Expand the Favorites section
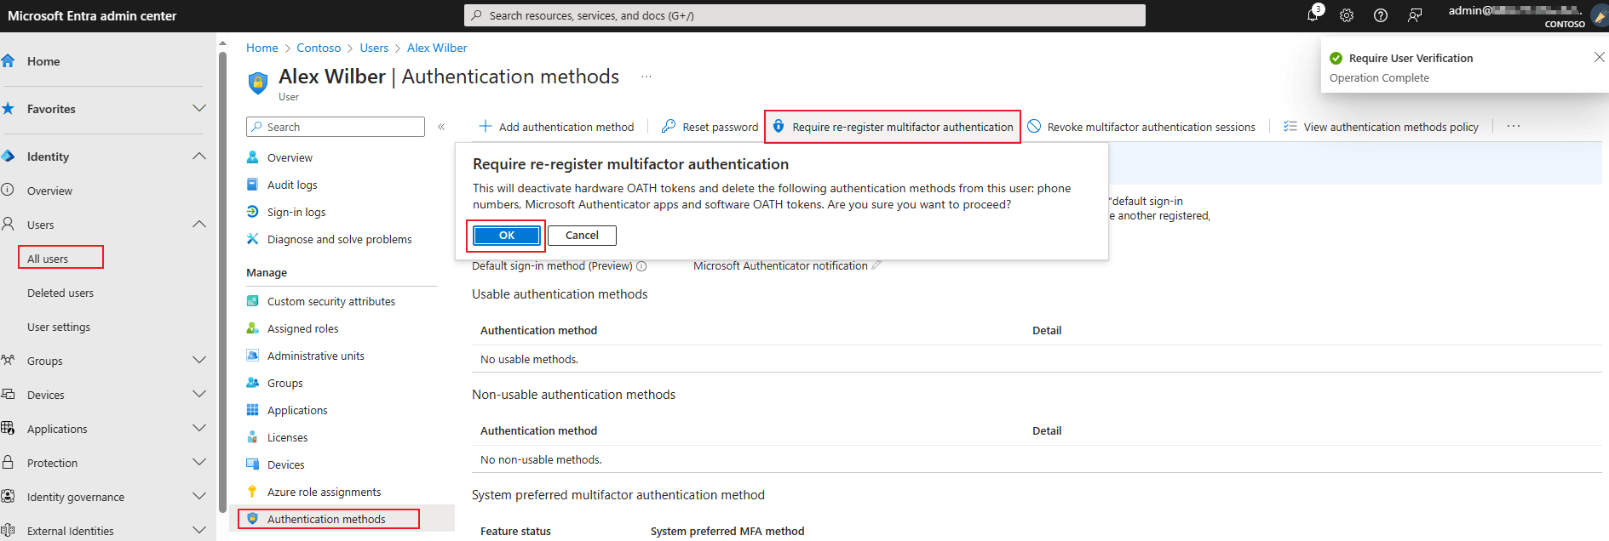The width and height of the screenshot is (1609, 541). coord(199,109)
